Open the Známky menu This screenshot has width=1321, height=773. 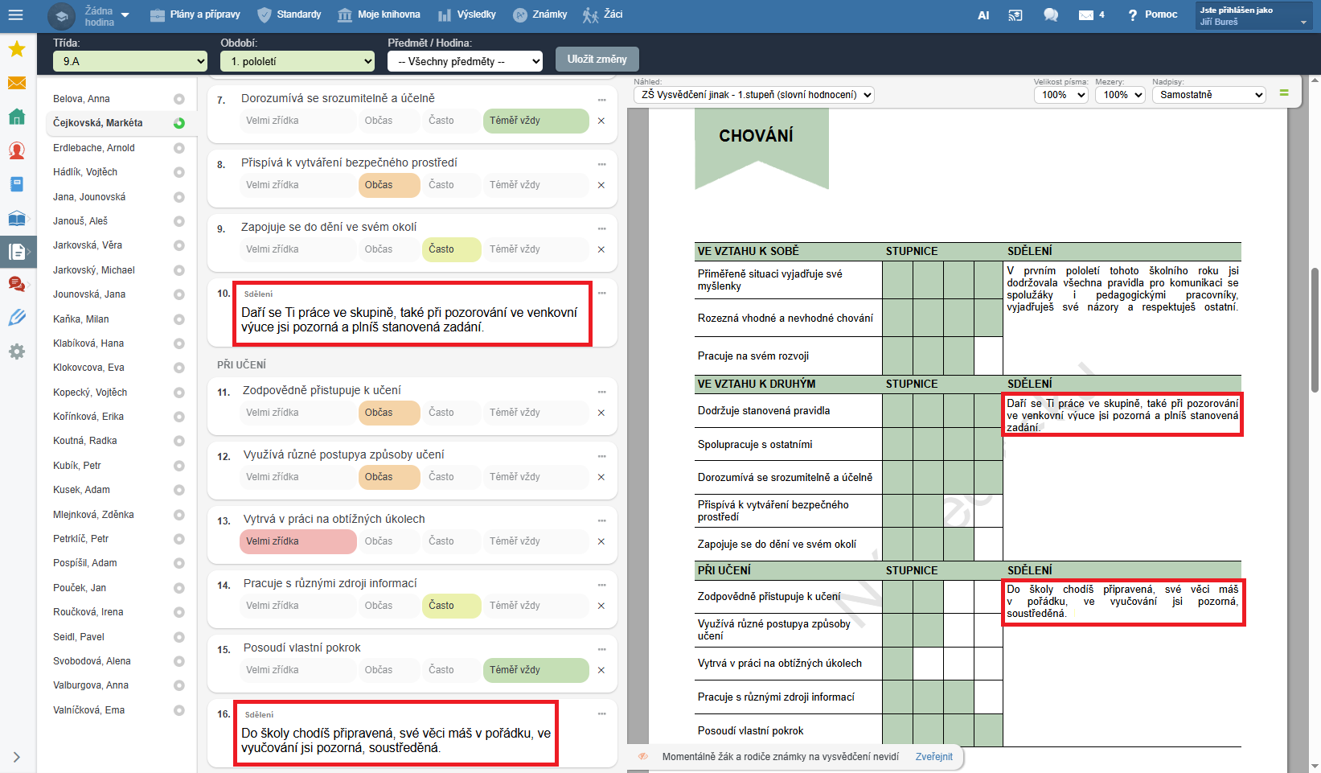(540, 14)
